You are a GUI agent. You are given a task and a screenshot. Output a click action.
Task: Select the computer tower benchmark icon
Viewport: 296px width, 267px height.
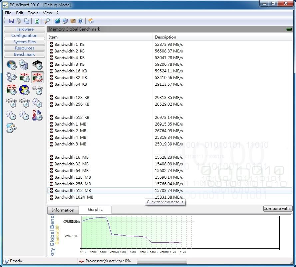tap(24, 65)
